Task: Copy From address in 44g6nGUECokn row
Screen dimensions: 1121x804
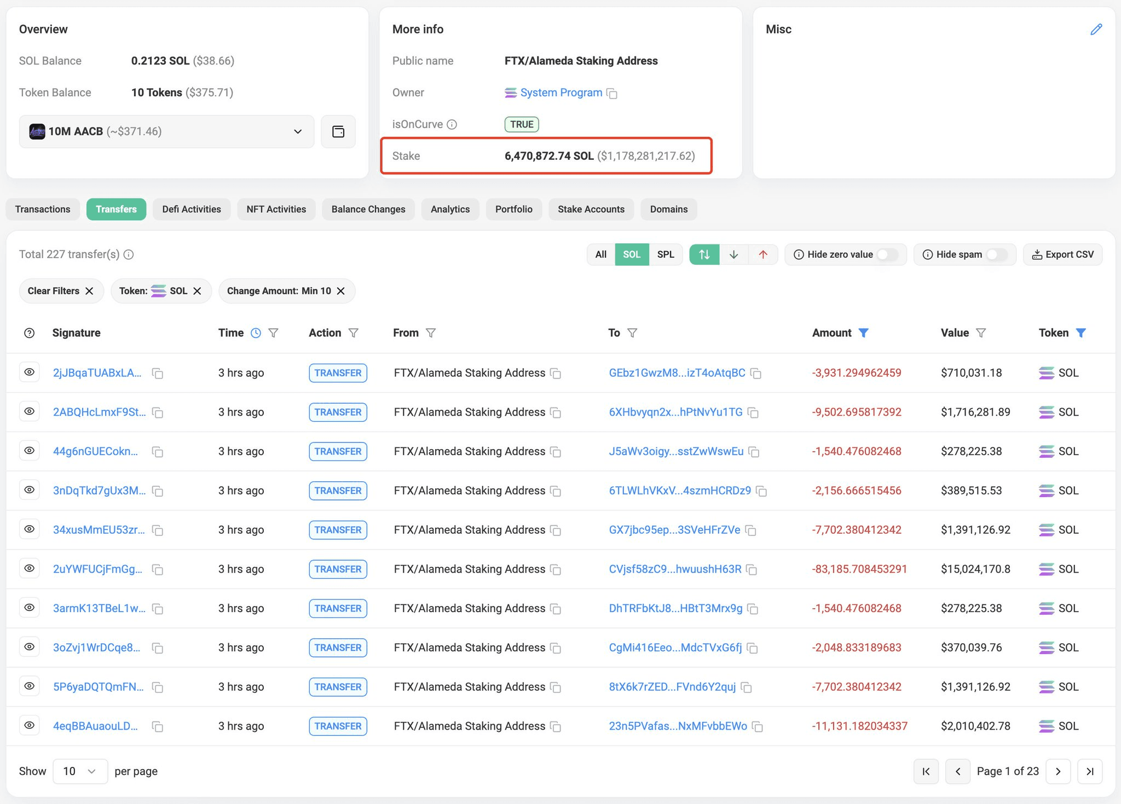Action: tap(556, 452)
